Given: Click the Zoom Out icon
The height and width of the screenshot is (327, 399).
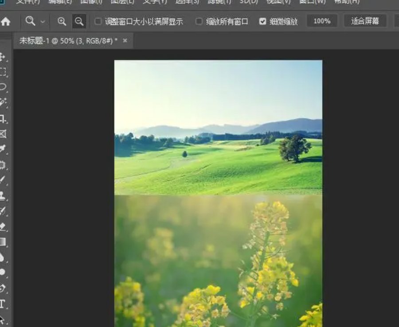Looking at the screenshot, I should (x=79, y=21).
